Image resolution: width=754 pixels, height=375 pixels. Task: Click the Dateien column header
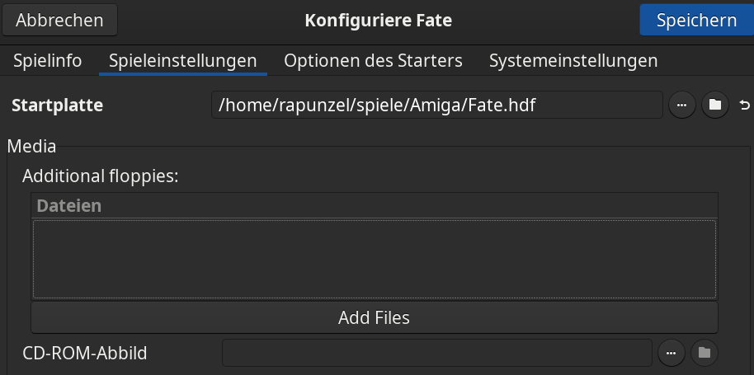375,205
